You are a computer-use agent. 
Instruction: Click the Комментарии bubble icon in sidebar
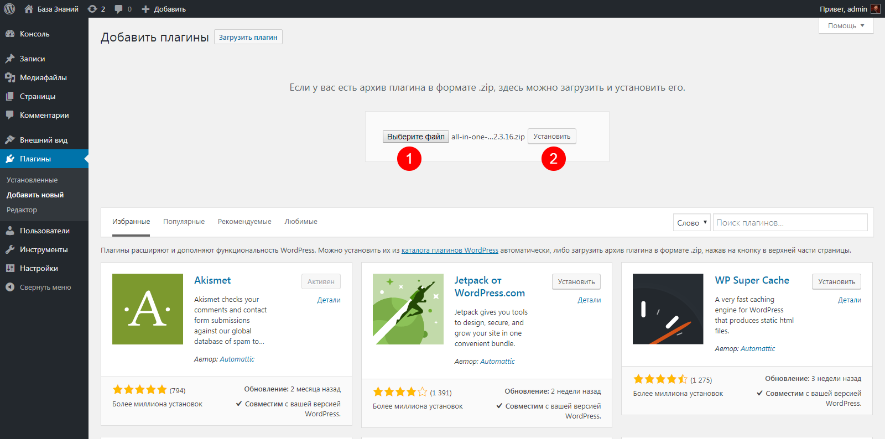(10, 115)
